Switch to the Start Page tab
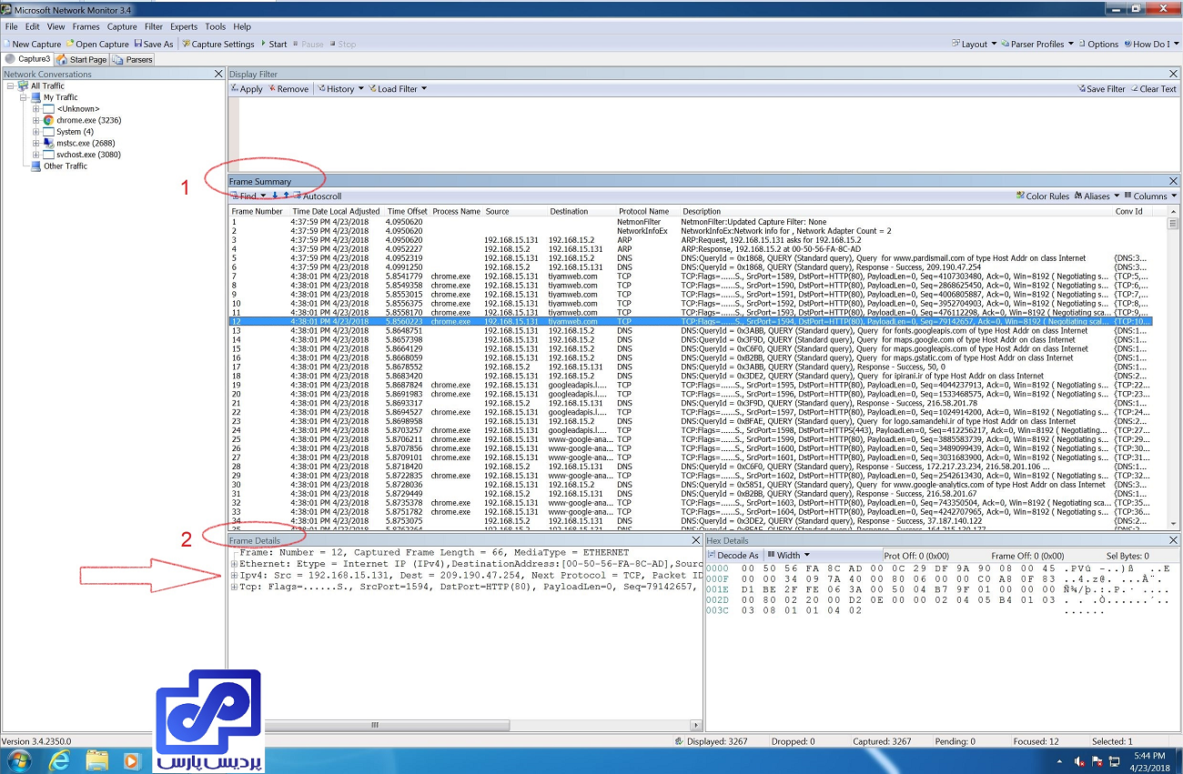Screen dimensions: 1183x774 pyautogui.click(x=83, y=59)
